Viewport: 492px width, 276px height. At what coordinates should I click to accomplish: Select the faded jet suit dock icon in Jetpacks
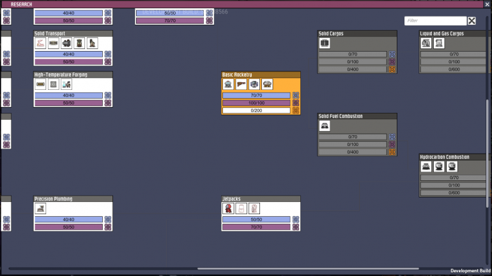pos(241,208)
